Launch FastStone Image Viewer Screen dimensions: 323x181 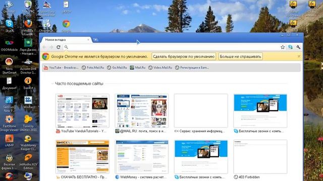point(9,123)
